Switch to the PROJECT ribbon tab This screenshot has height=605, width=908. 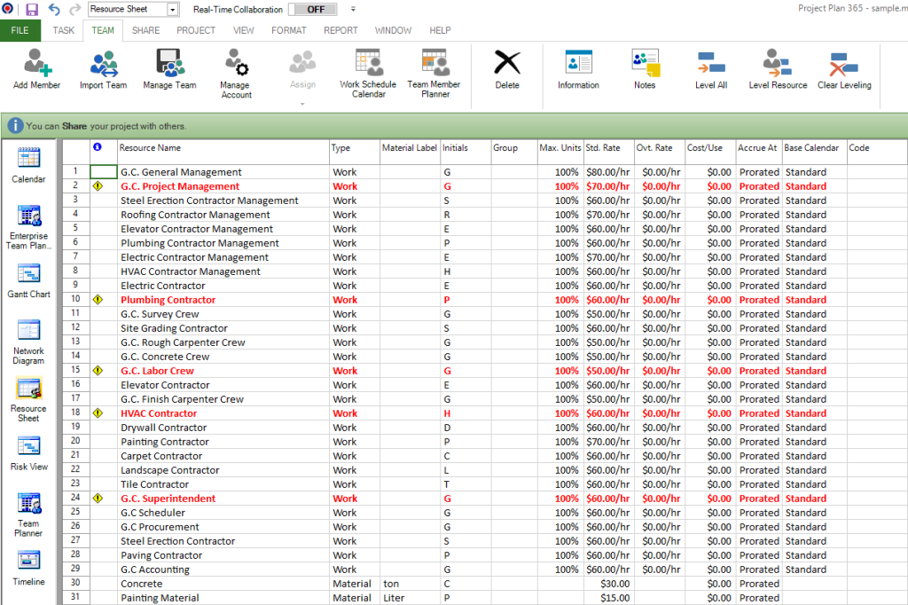point(195,30)
